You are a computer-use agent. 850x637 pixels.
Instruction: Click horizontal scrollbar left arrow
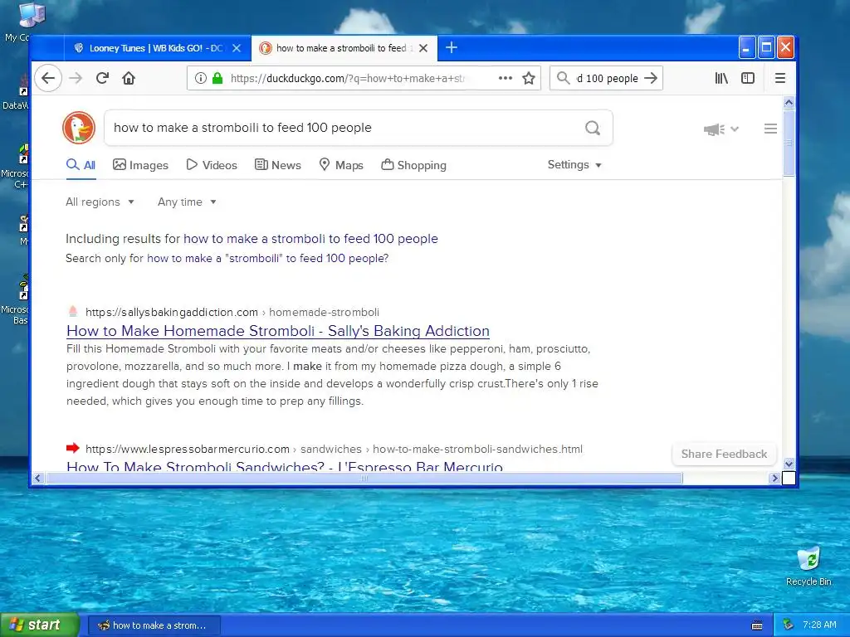click(x=37, y=479)
